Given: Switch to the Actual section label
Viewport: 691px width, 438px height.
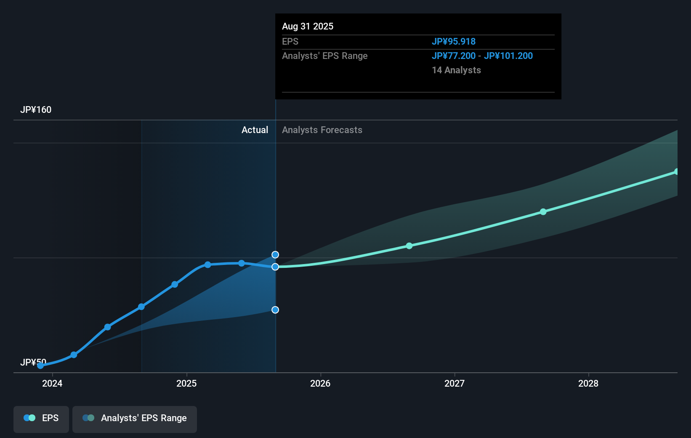Looking at the screenshot, I should (255, 130).
